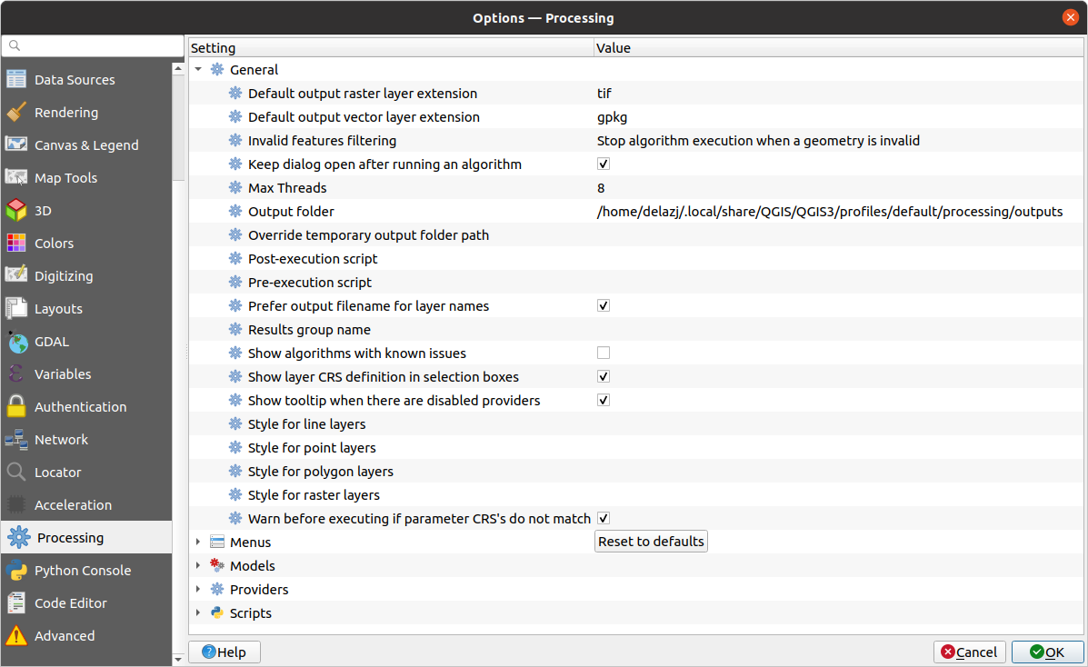Select the GDAL globe icon

[x=16, y=342]
